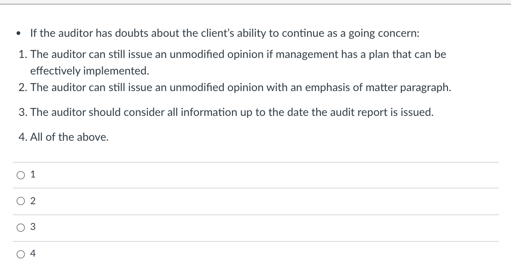This screenshot has width=511, height=275.
Task: Select radio button for answer 3
Action: click(x=20, y=227)
